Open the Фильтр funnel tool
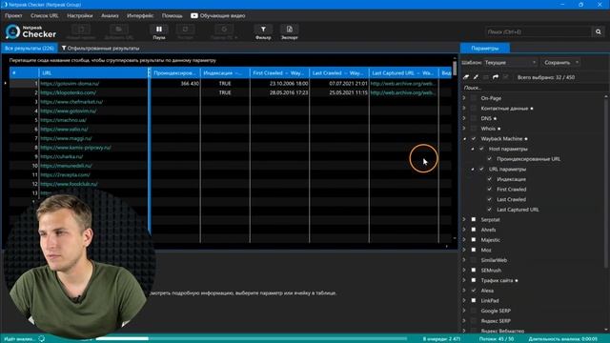 pos(263,30)
